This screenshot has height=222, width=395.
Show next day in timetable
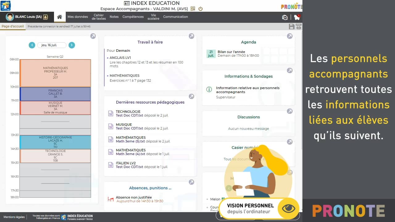72,45
